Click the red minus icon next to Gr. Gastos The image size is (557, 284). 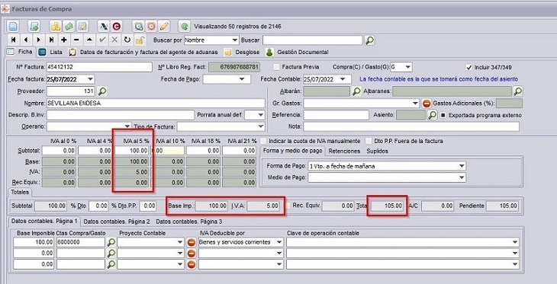pos(427,104)
